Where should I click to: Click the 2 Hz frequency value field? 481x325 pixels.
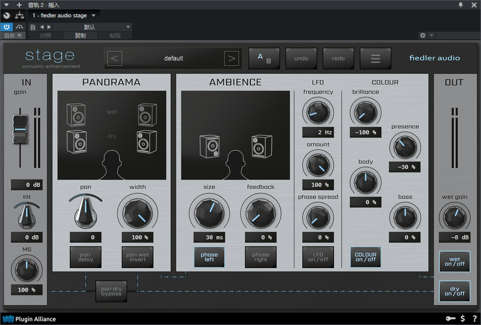pyautogui.click(x=318, y=132)
